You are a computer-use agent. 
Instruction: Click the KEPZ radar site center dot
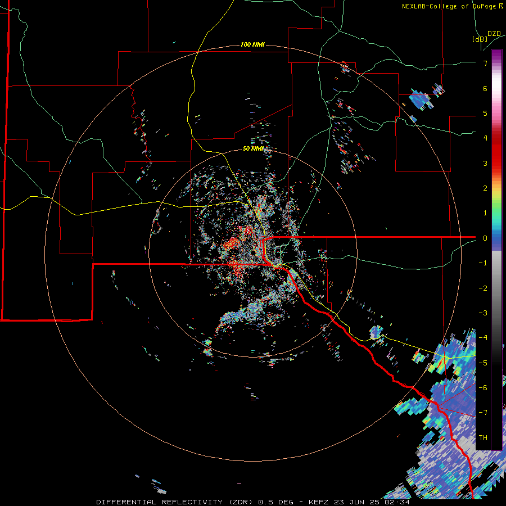pos(254,252)
